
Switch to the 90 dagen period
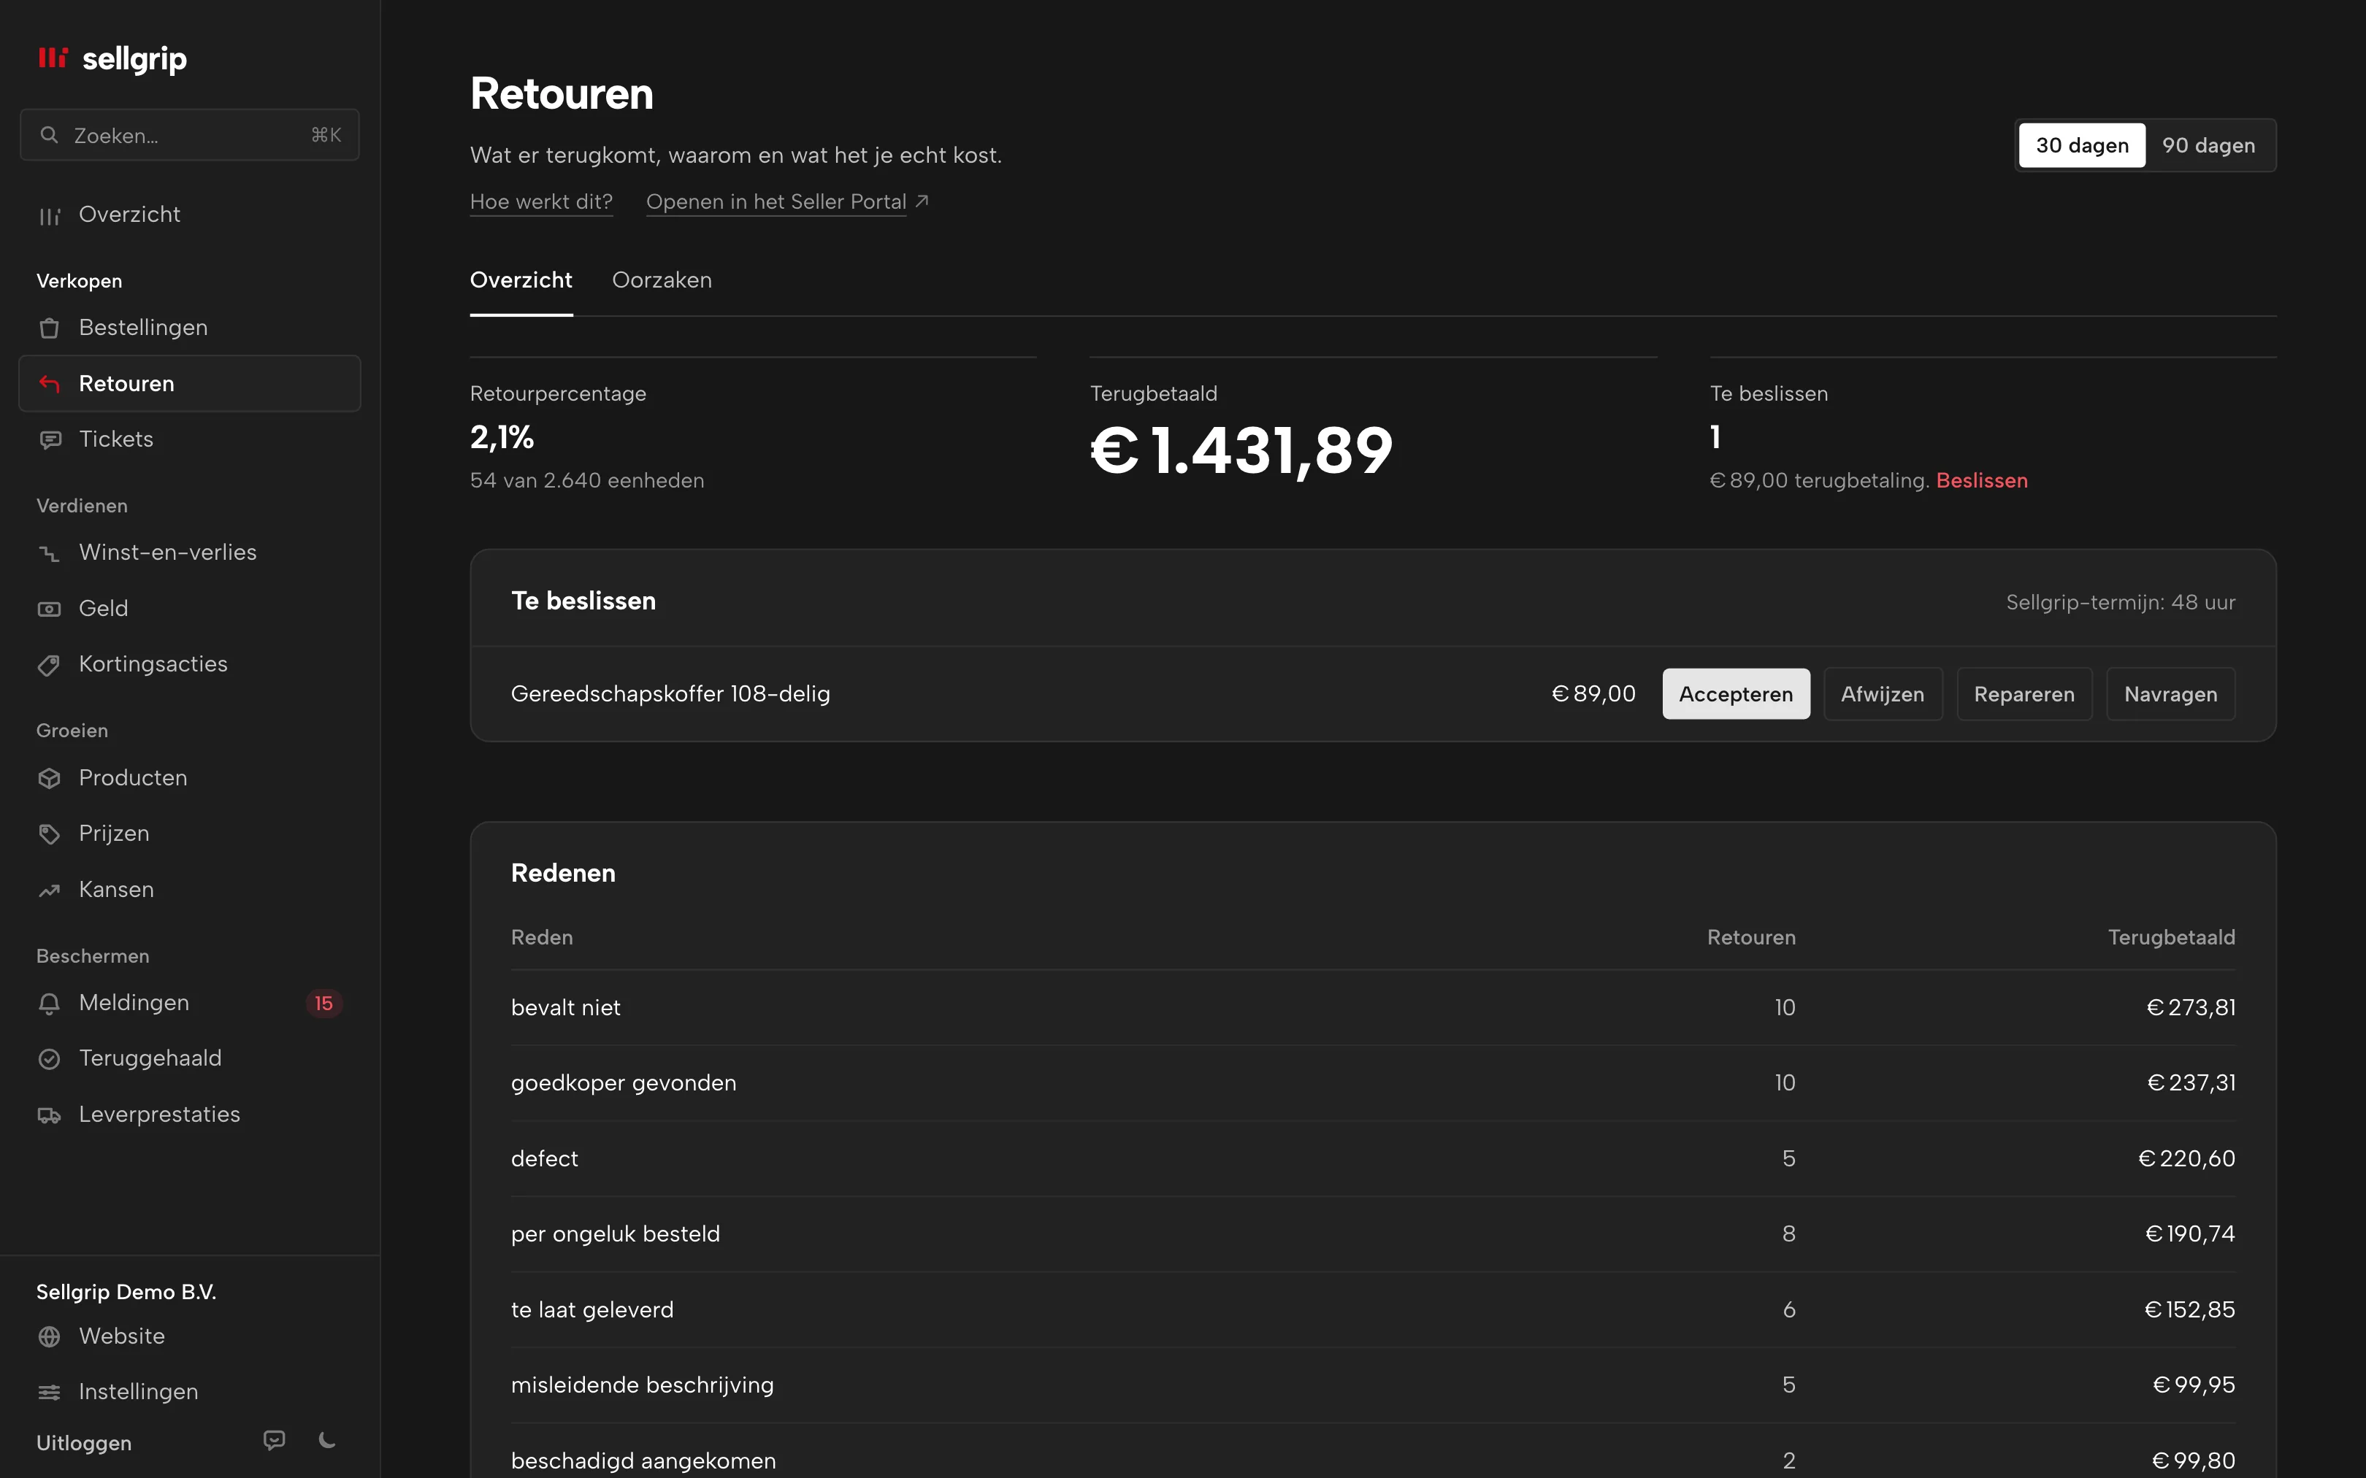click(2208, 146)
